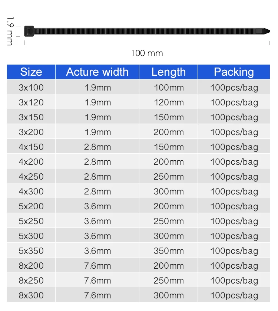Click the 7.6mm width in 8x250 row
This screenshot has width=278, height=311.
pos(97,281)
